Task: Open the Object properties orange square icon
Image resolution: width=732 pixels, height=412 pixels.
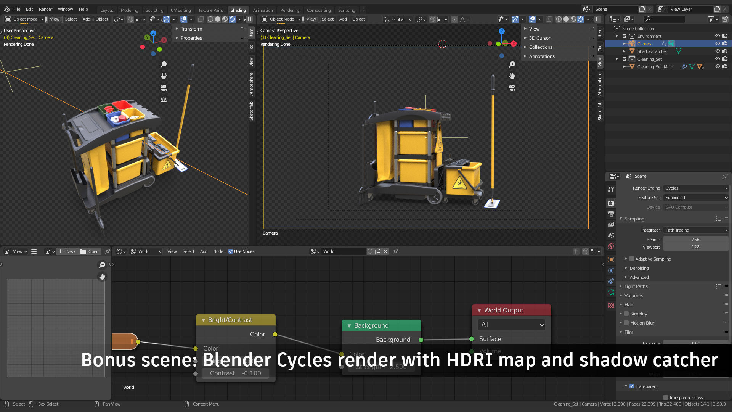Action: click(x=611, y=260)
